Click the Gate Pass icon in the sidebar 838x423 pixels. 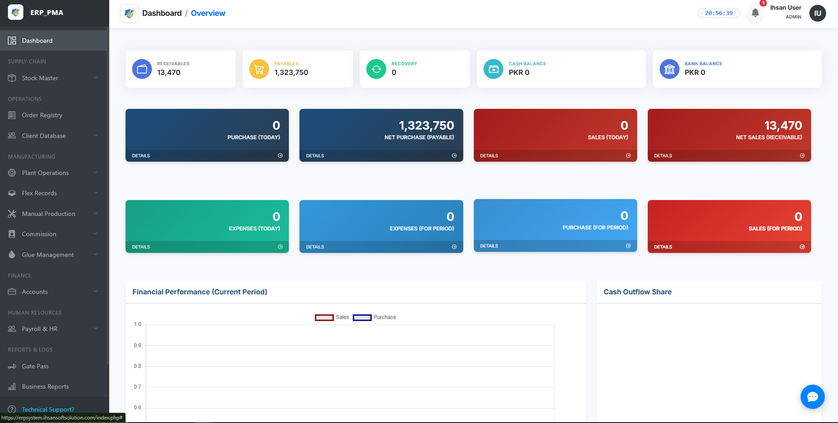pos(12,366)
